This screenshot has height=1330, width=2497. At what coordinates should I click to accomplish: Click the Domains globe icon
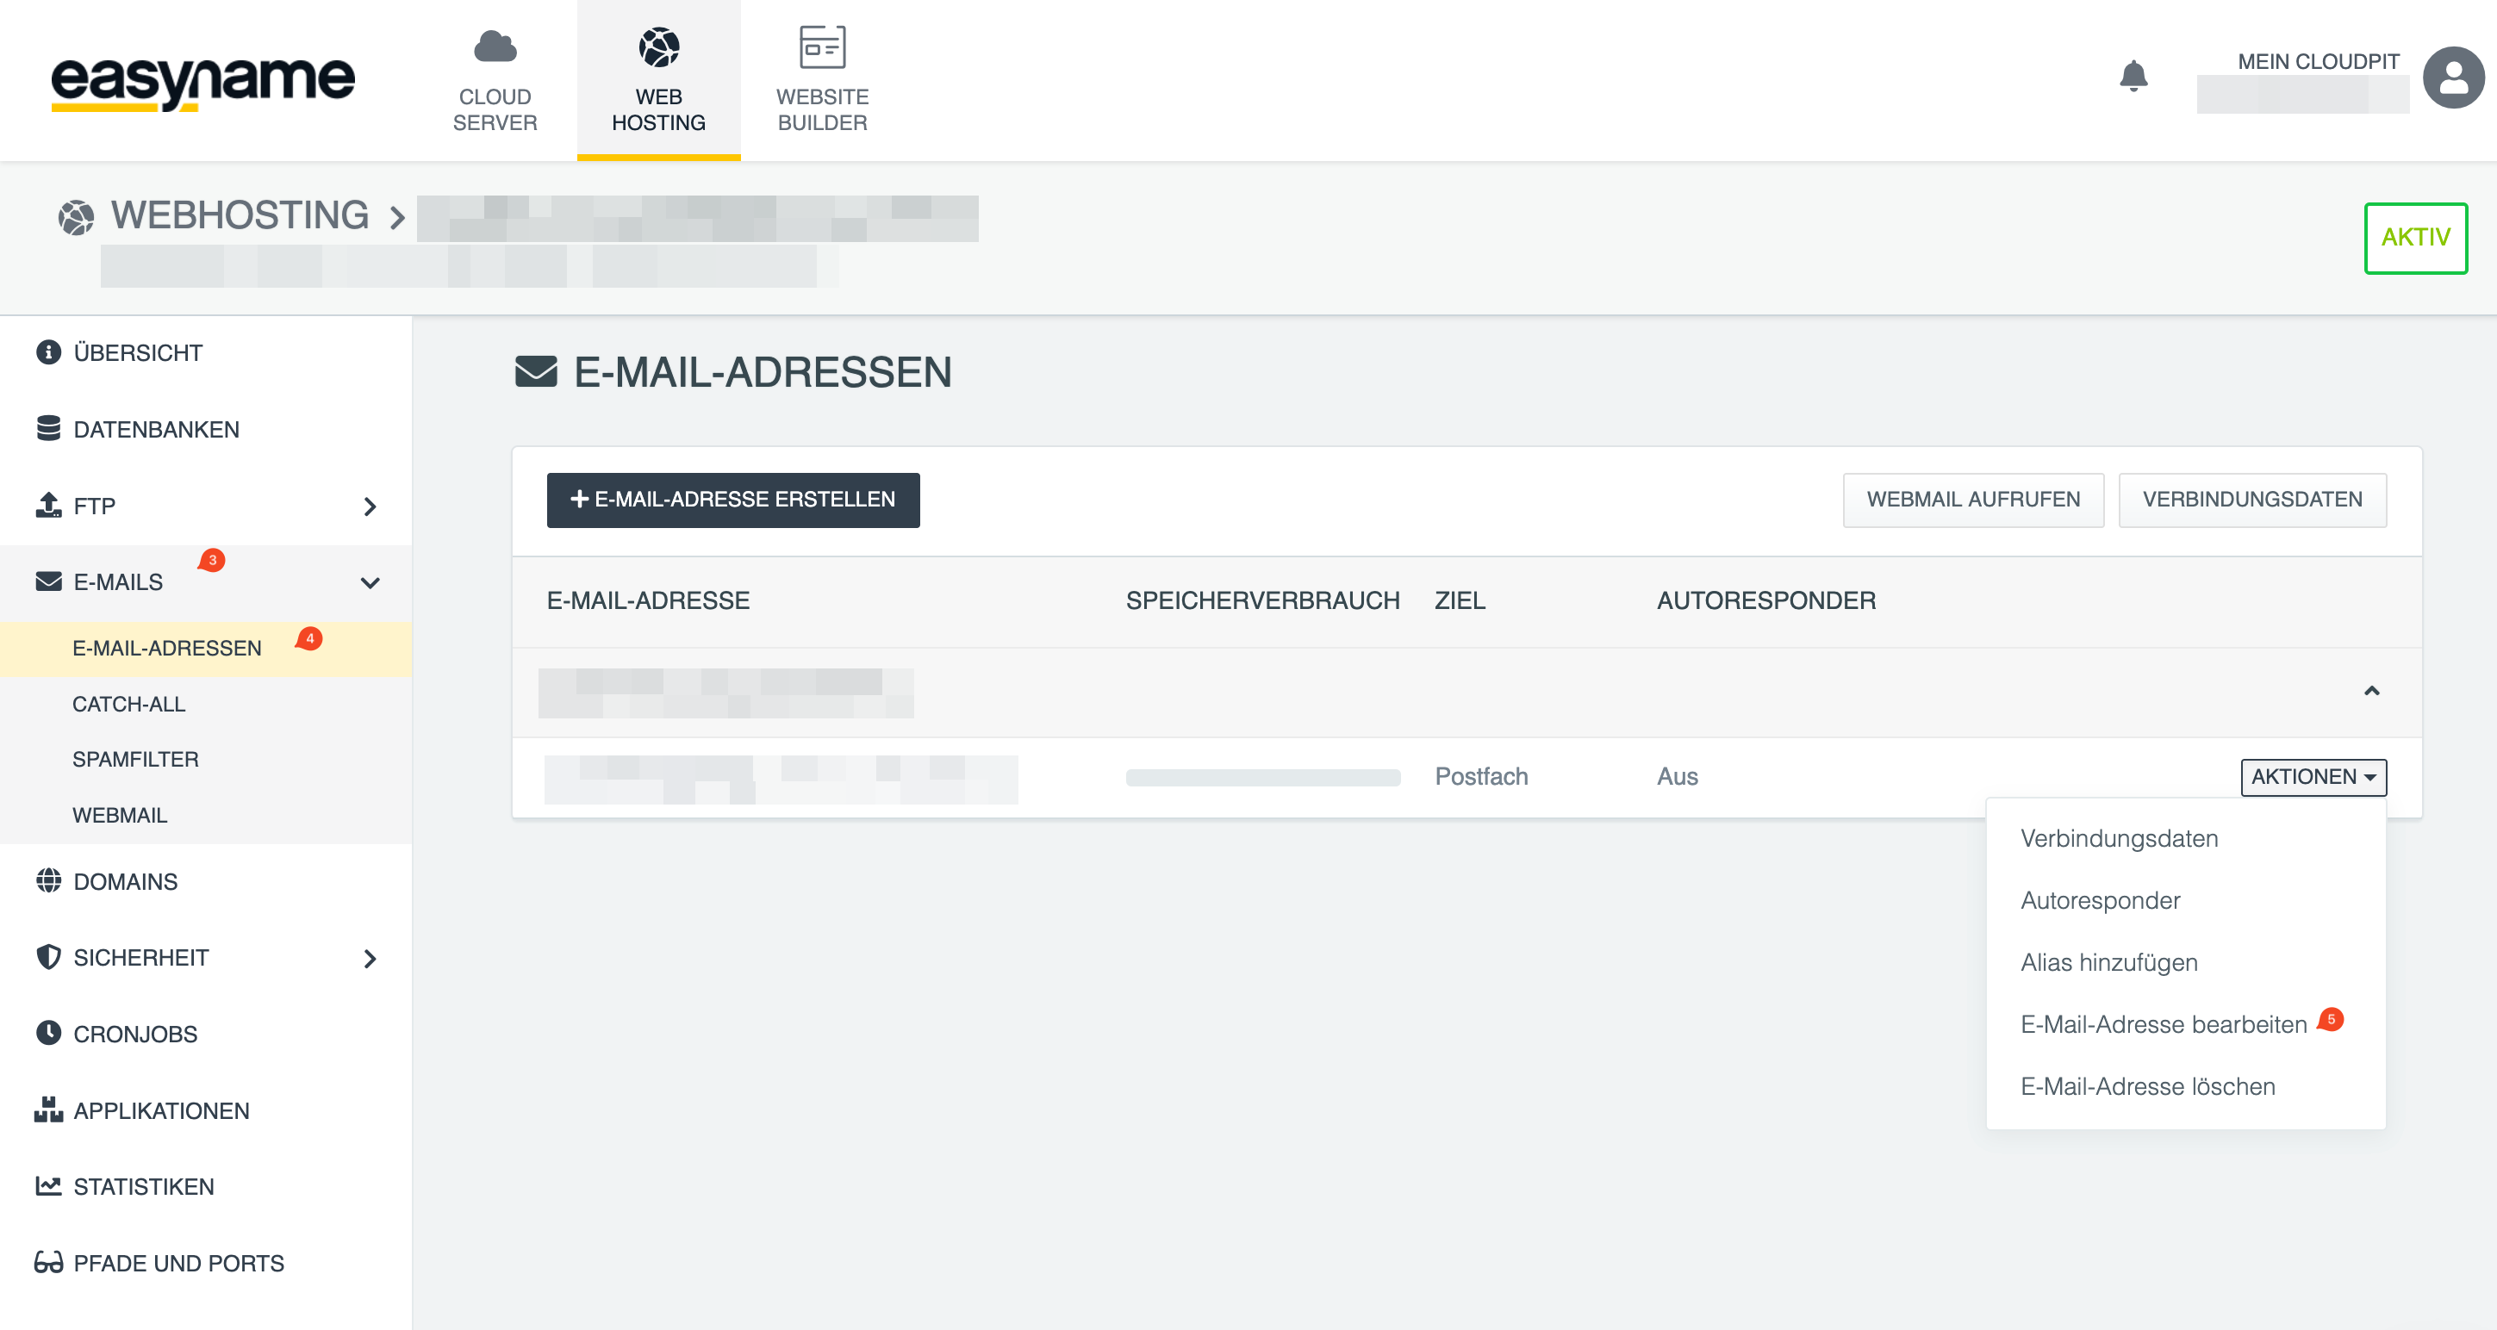tap(48, 880)
